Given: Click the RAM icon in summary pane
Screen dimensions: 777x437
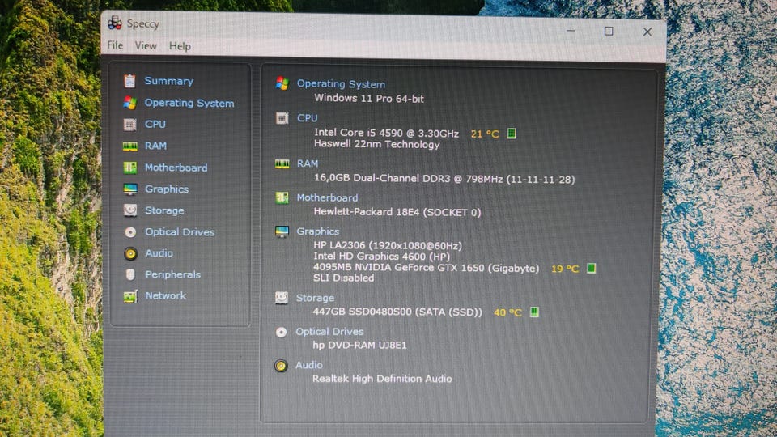Looking at the screenshot, I should (x=282, y=164).
